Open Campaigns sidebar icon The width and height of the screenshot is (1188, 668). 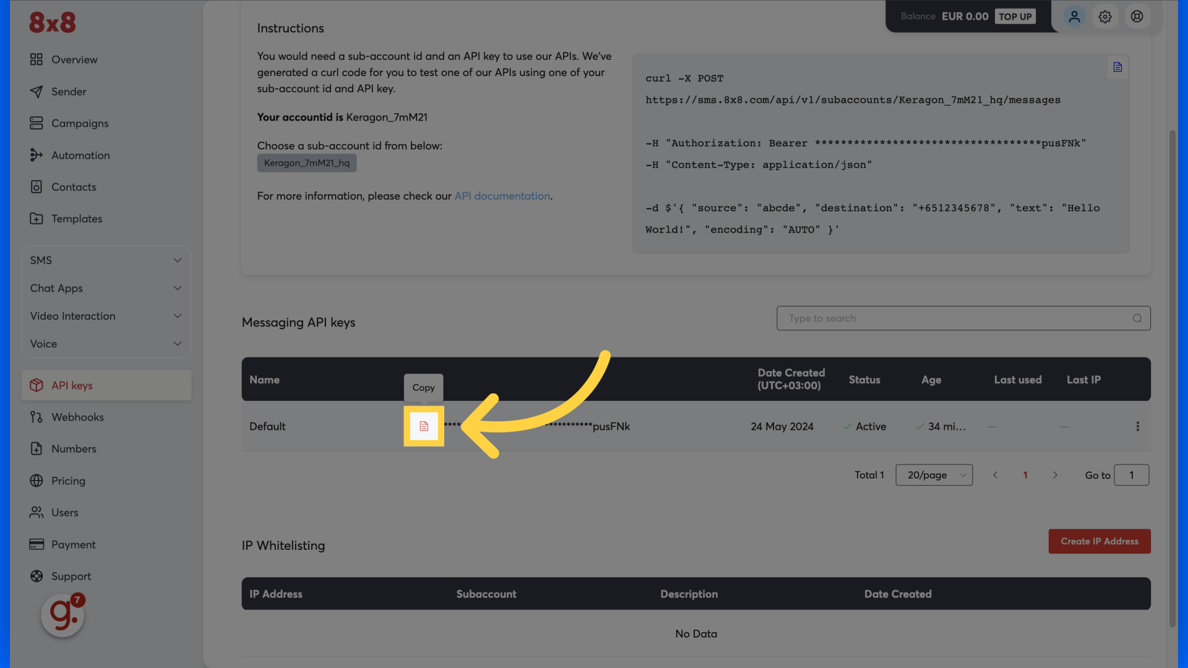[x=37, y=123]
